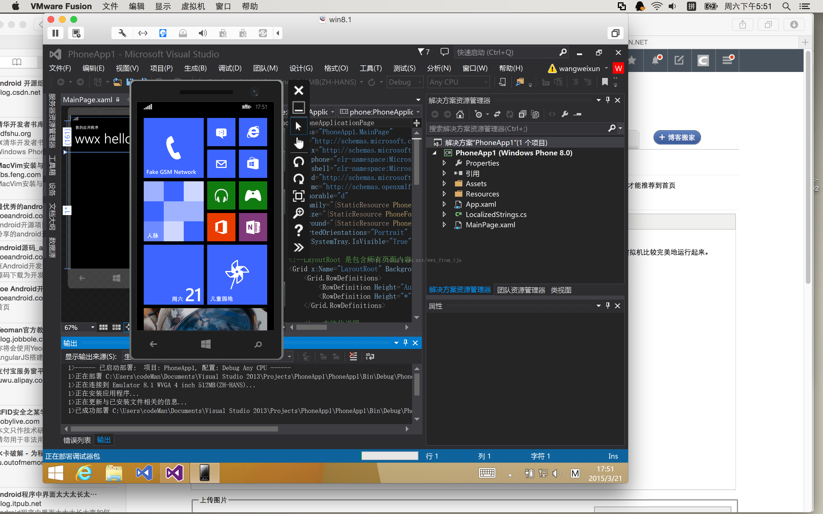Expand App.xaml node

point(444,204)
